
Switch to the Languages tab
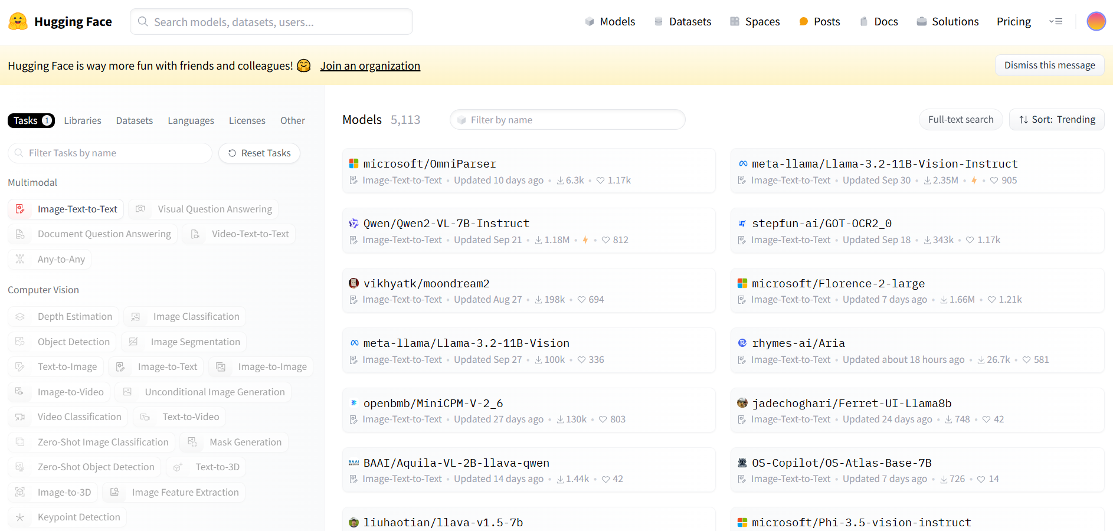click(x=191, y=120)
